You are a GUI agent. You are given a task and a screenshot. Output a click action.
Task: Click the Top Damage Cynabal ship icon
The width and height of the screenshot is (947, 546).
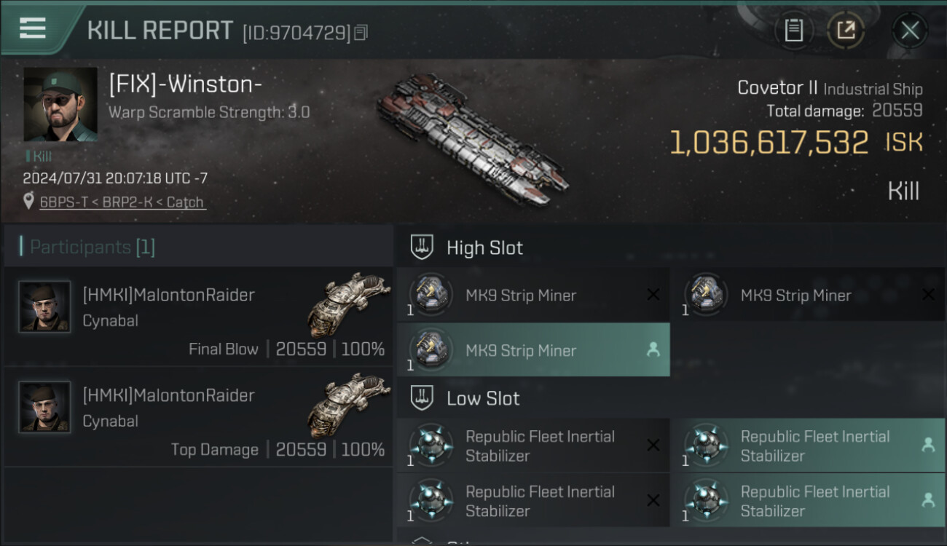pyautogui.click(x=348, y=405)
